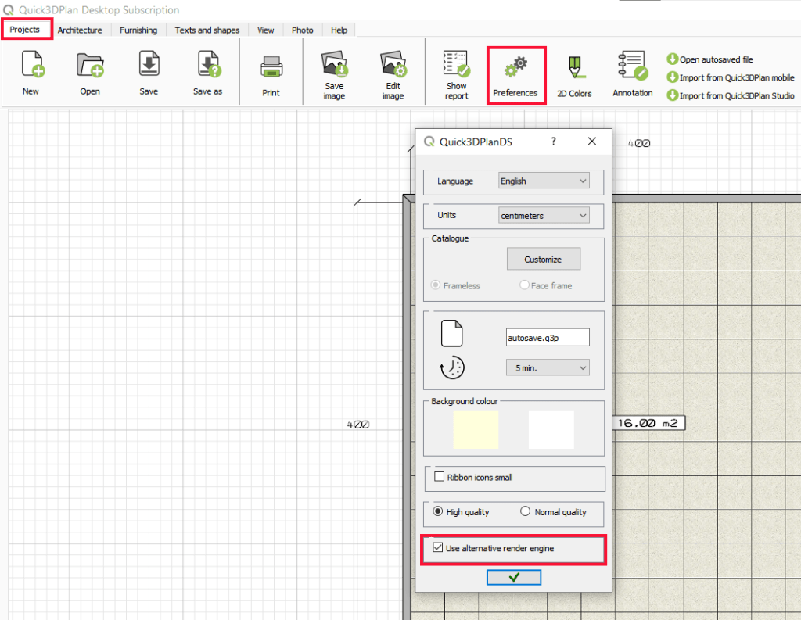Click Import from Quick3DPlan mobile link
Viewport: 801px width, 620px height.
click(x=737, y=77)
